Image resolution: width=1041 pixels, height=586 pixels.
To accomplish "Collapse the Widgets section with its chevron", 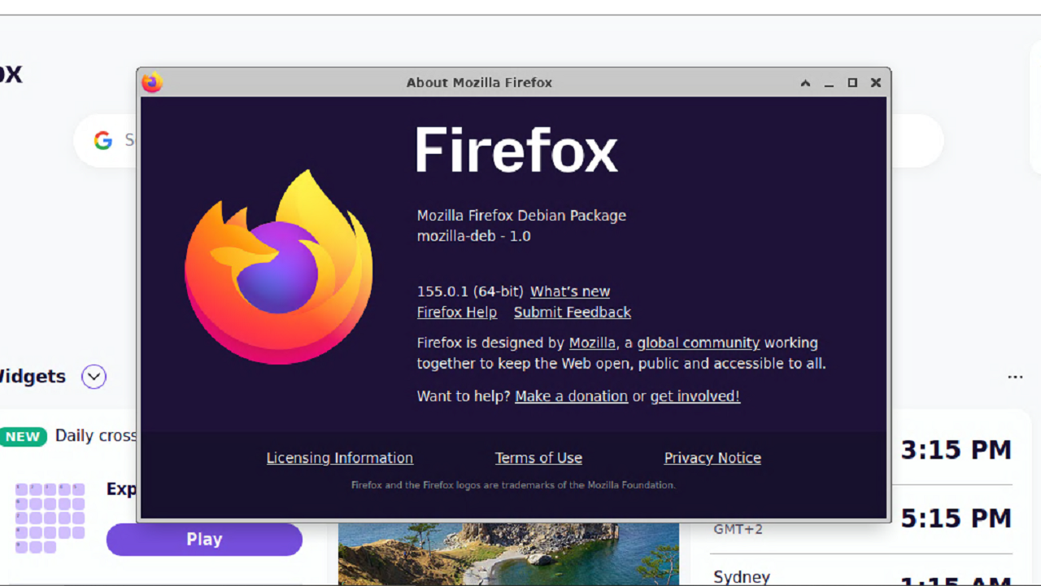I will click(94, 377).
